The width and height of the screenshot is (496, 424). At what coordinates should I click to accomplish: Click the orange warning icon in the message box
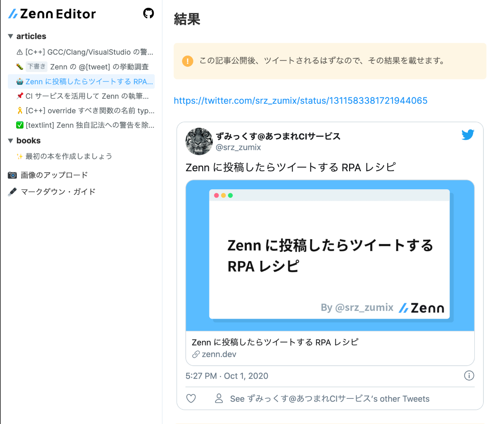tap(188, 61)
